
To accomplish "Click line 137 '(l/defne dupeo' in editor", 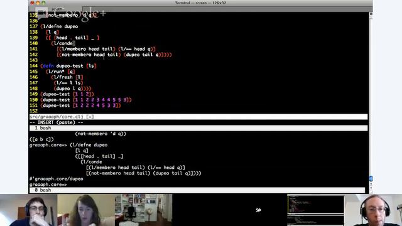I will point(59,26).
